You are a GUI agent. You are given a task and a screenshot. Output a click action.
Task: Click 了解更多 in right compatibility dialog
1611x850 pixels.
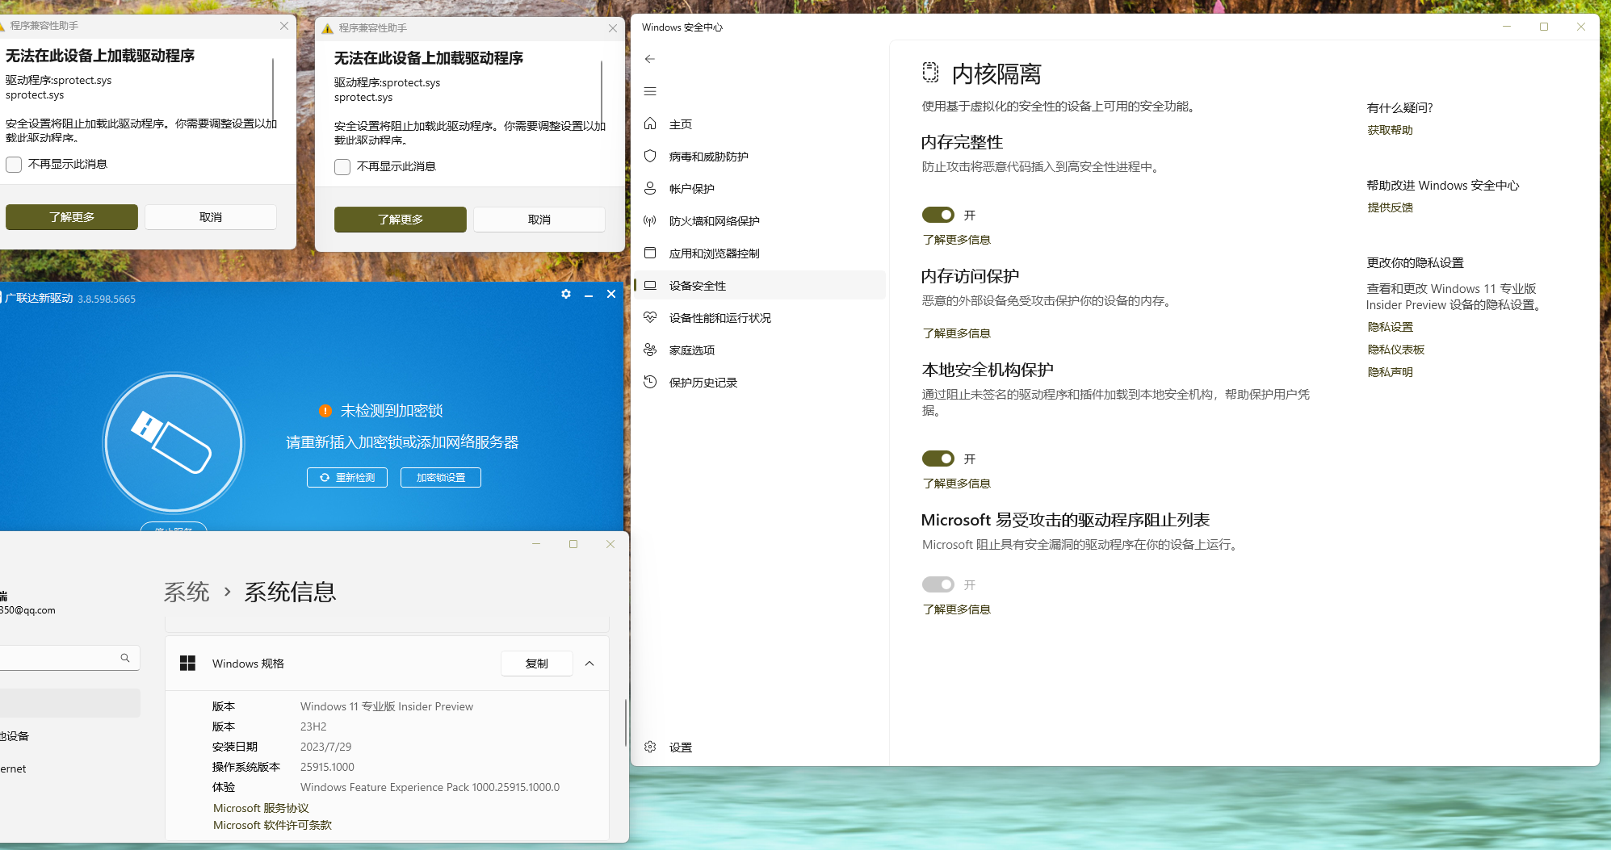click(401, 220)
